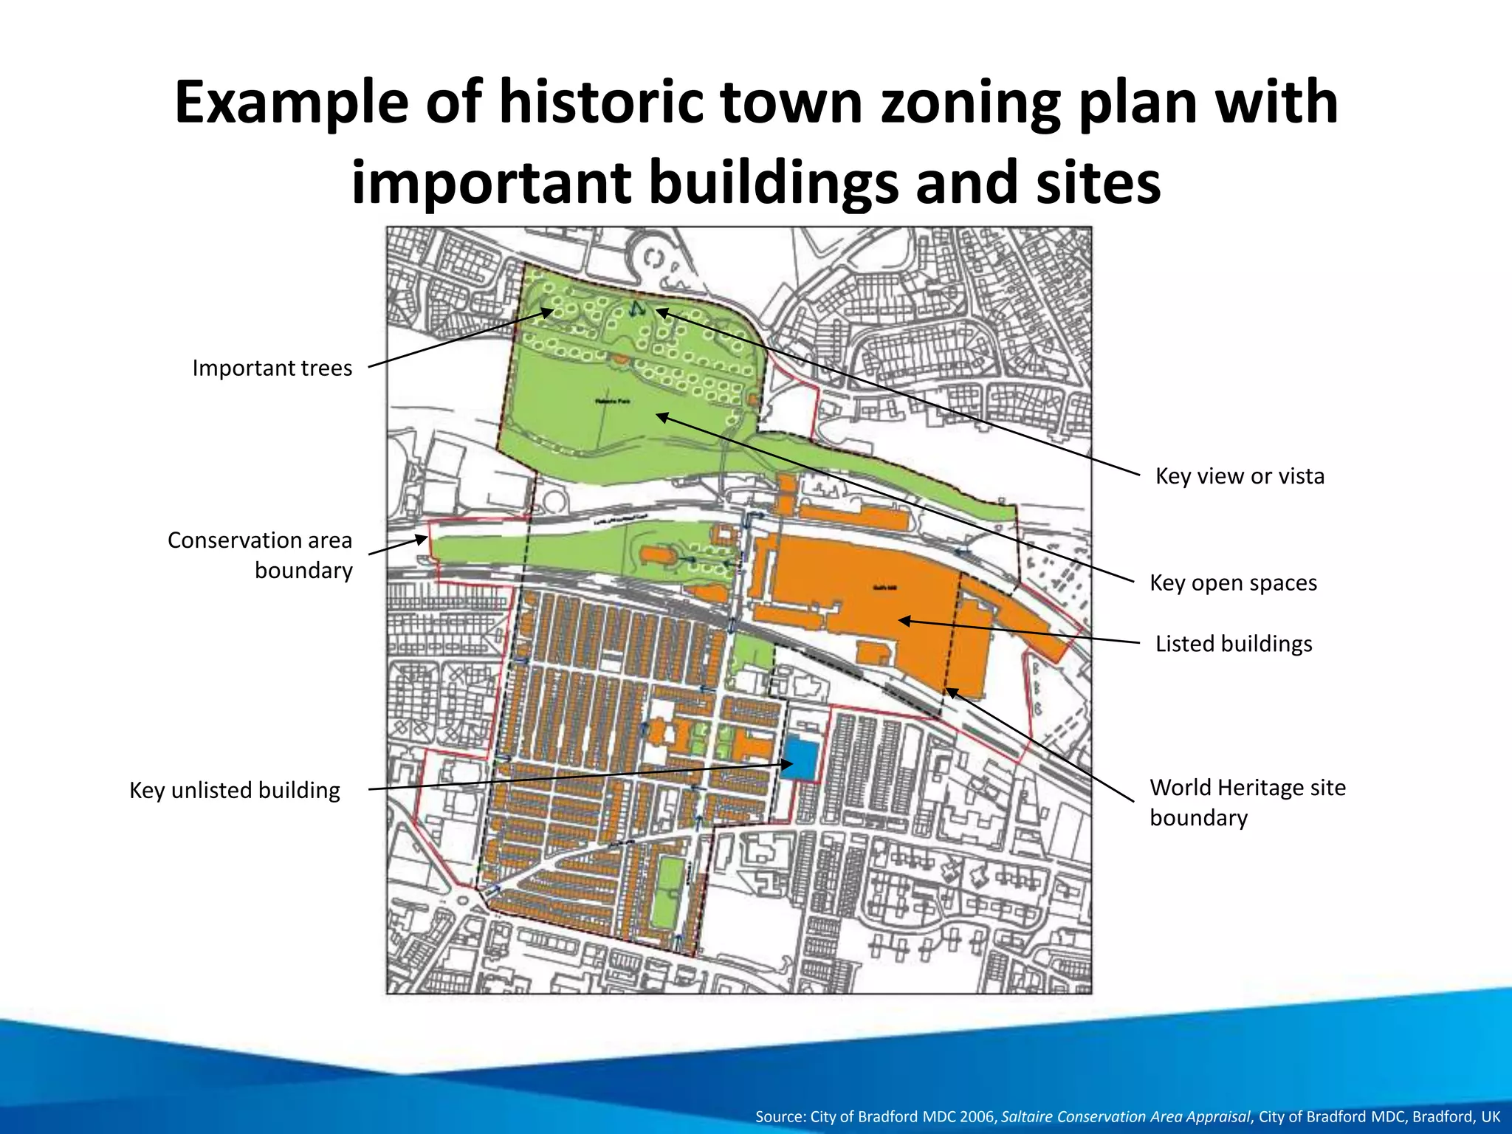
Task: Click the blue vista marker in park
Action: (637, 309)
